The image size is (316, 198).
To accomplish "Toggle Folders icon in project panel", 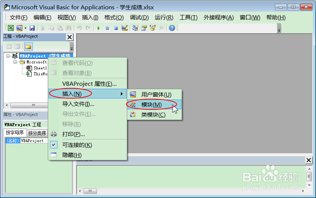I will pos(28,47).
